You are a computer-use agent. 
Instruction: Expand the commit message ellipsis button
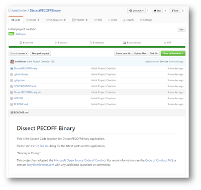[53, 61]
